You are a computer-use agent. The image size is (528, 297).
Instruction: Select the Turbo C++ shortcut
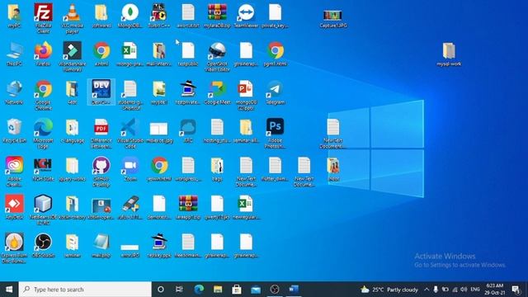(159, 13)
